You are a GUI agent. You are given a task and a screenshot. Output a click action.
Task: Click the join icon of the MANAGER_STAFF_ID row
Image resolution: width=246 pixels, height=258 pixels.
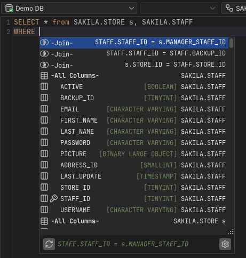[x=44, y=43]
